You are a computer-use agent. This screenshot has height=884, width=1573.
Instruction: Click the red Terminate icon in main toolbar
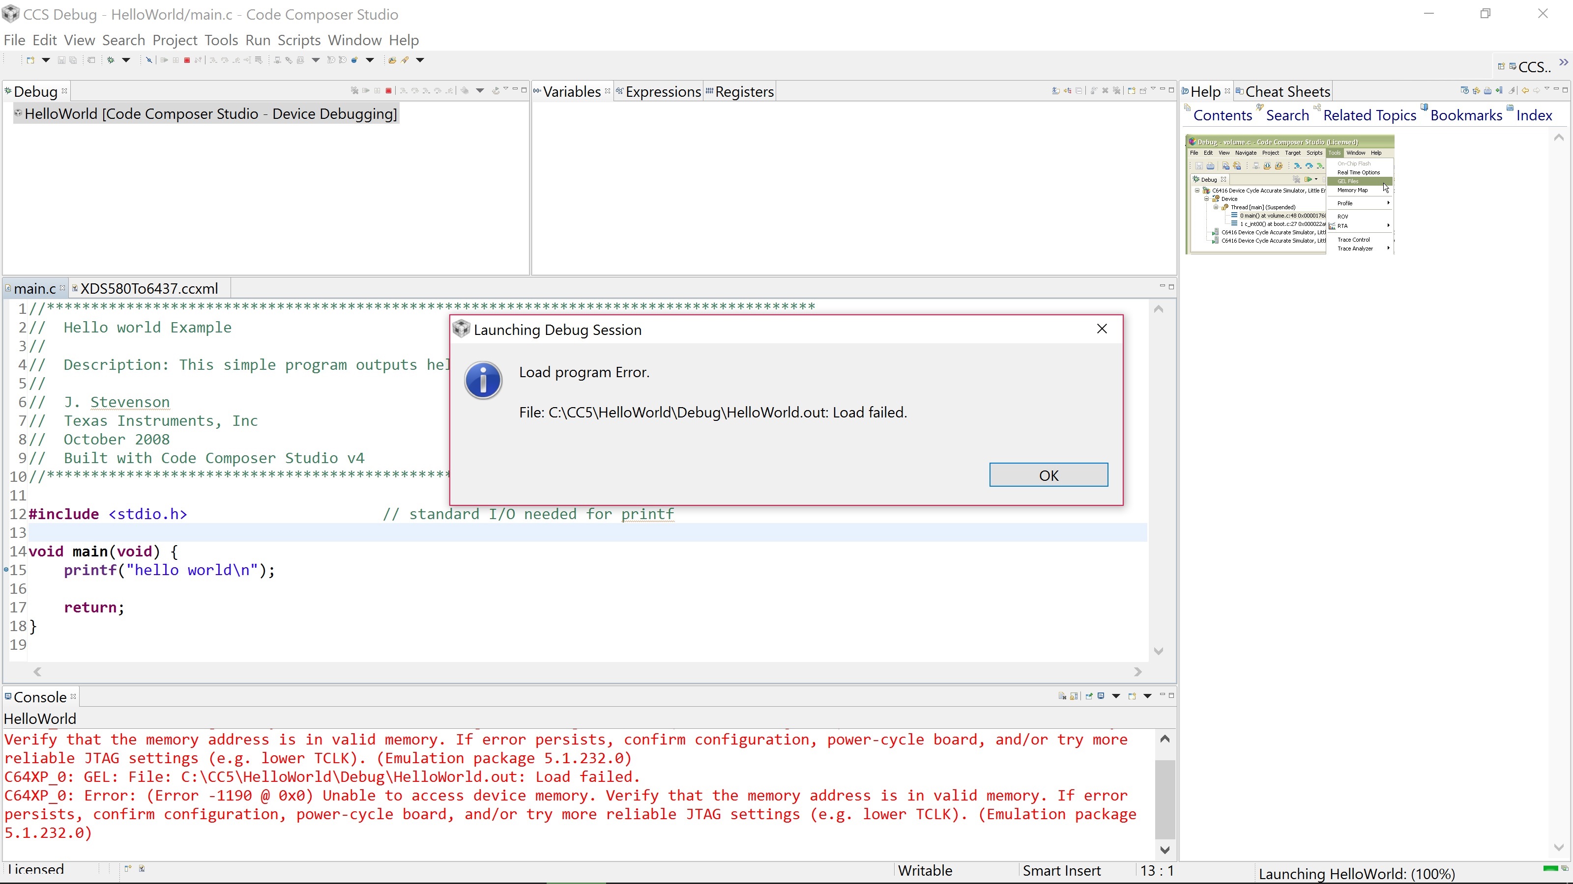coord(187,60)
